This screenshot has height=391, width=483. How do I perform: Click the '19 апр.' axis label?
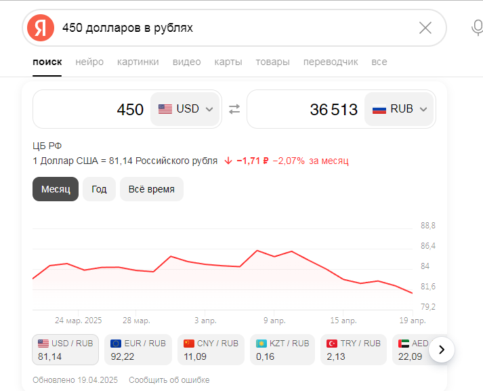coord(413,321)
